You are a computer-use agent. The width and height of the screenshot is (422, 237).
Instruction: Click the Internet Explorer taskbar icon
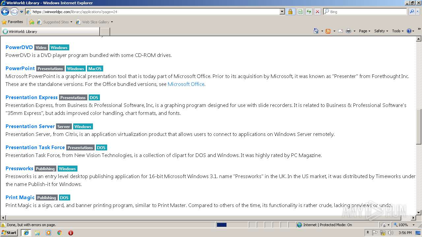point(26,233)
